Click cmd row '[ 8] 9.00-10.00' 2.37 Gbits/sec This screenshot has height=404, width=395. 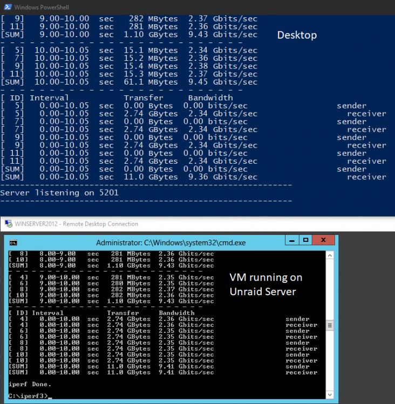click(x=111, y=289)
